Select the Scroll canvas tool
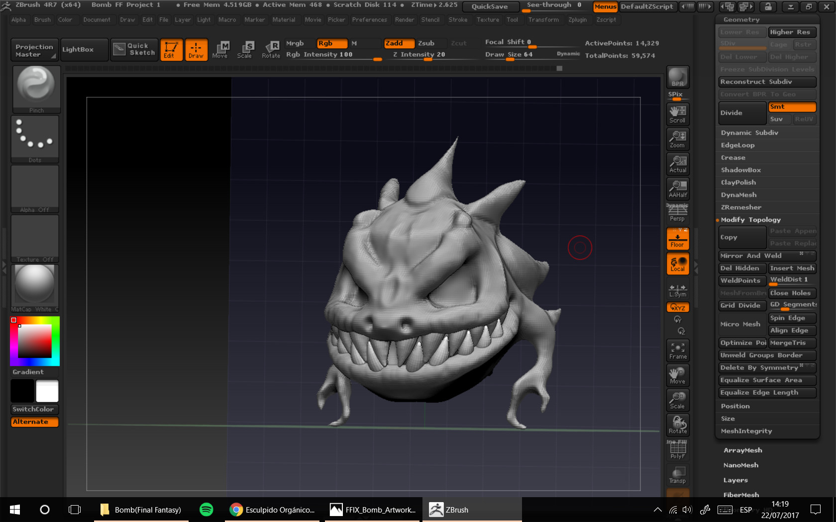This screenshot has height=522, width=836. pyautogui.click(x=677, y=114)
